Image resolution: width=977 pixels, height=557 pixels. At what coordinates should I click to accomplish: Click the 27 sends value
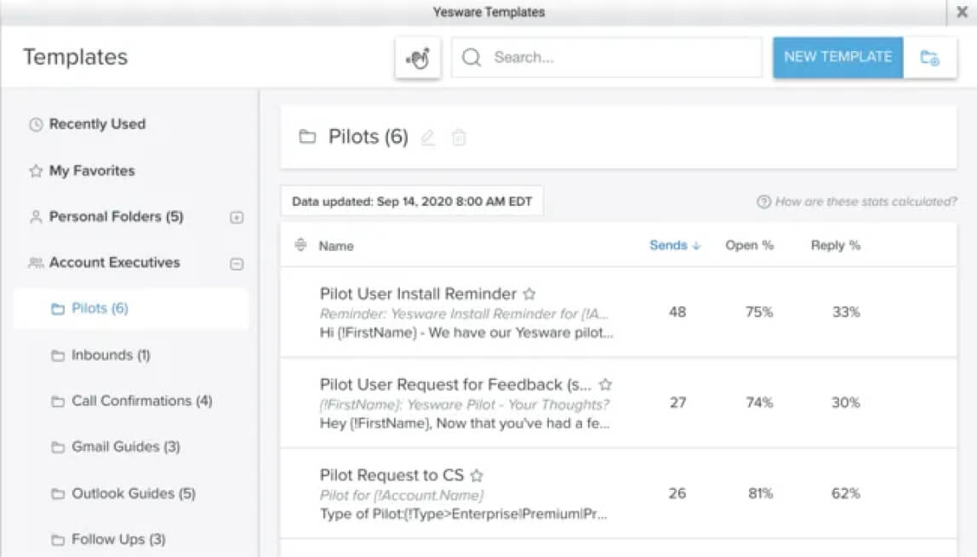coord(677,403)
